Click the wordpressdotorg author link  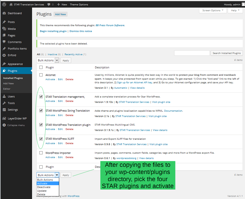click(126, 158)
